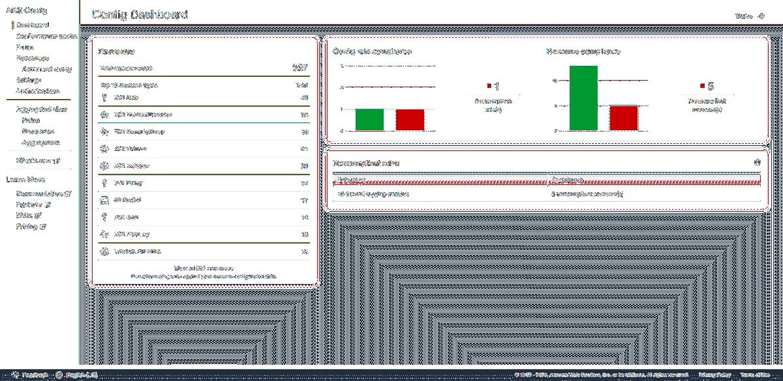Click external link icon beside Pricing
Screen dimensions: 783x381
pyautogui.click(x=43, y=227)
